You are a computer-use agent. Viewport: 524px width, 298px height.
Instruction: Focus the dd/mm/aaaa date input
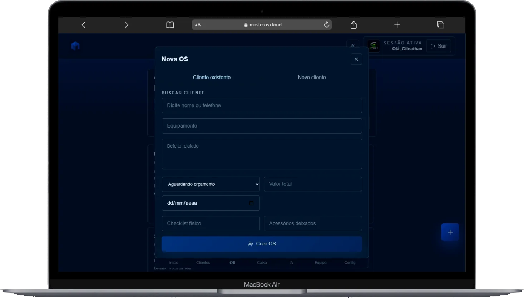click(211, 203)
